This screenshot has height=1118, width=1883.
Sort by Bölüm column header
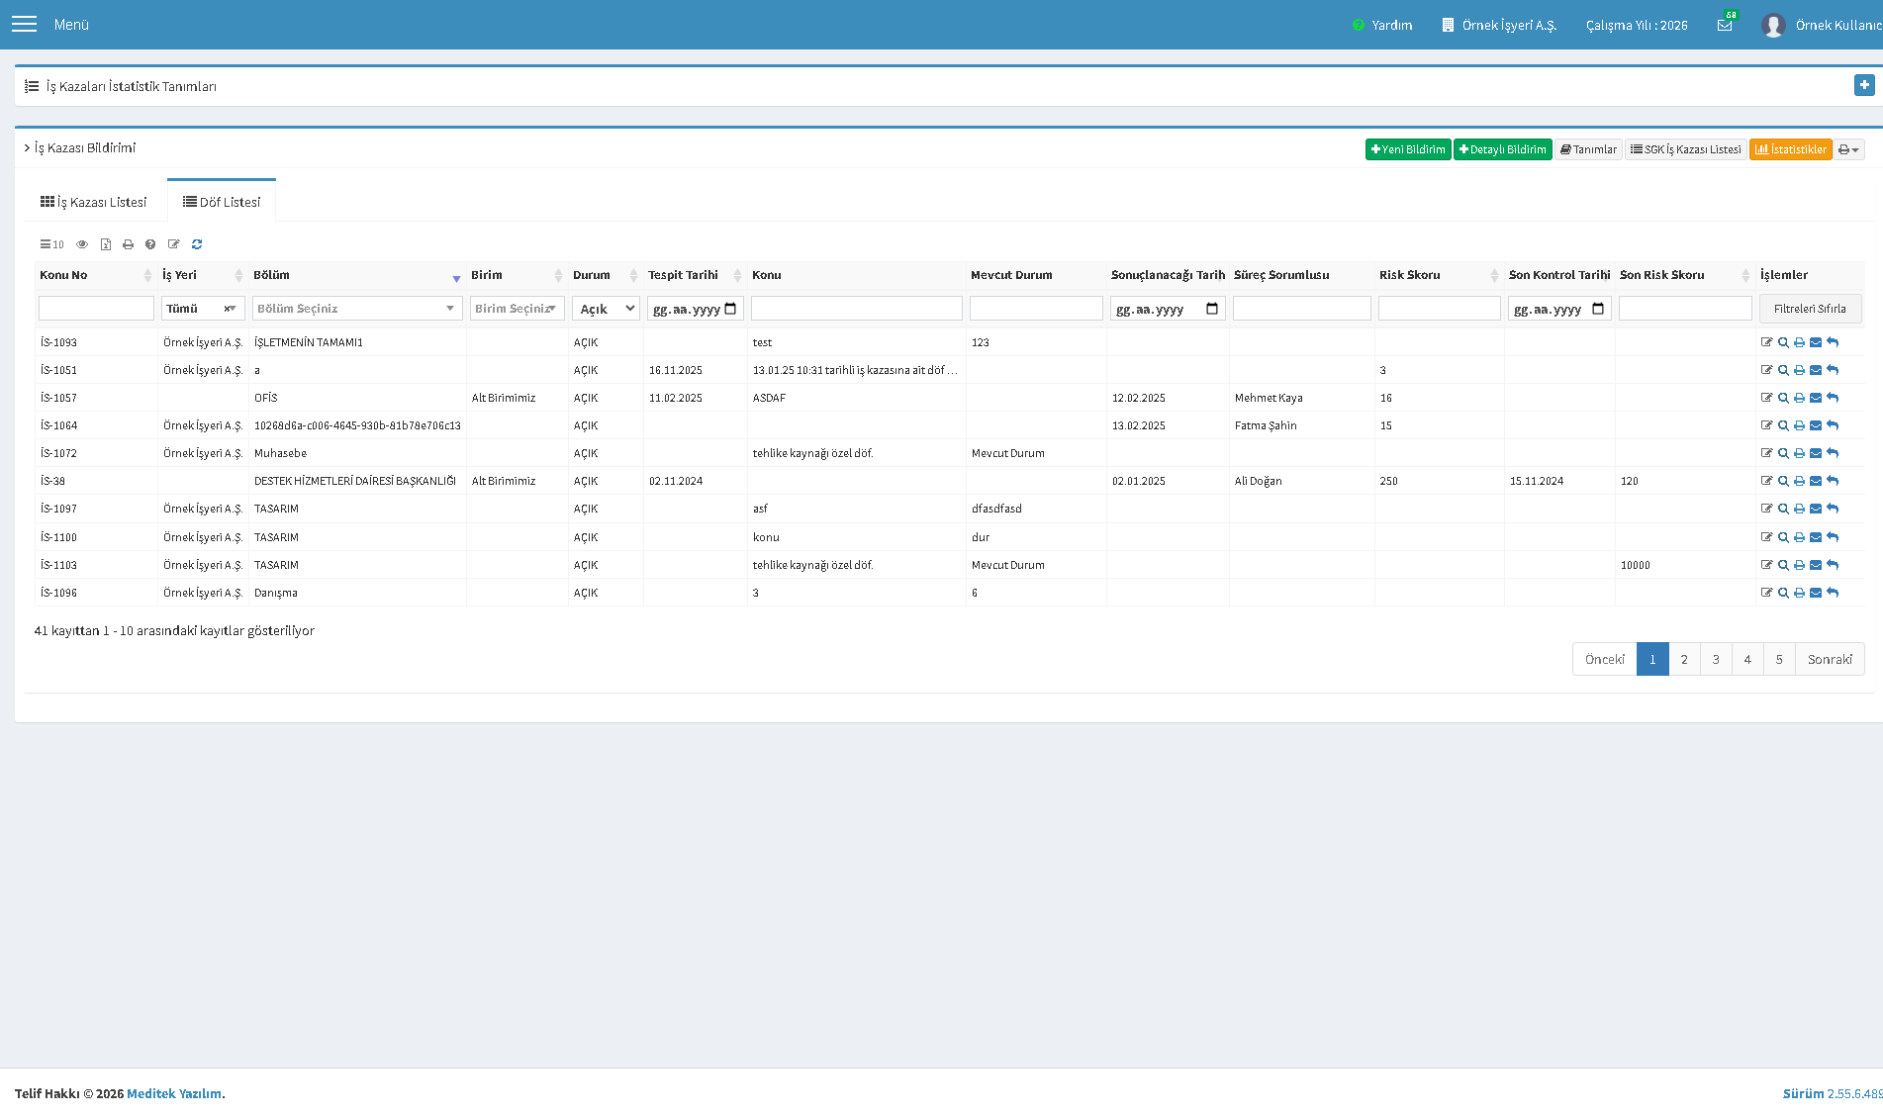[357, 275]
